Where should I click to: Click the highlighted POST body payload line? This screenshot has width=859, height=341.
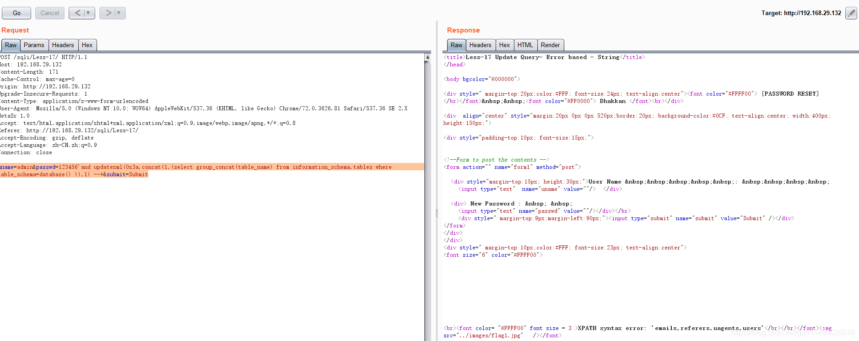click(x=212, y=171)
